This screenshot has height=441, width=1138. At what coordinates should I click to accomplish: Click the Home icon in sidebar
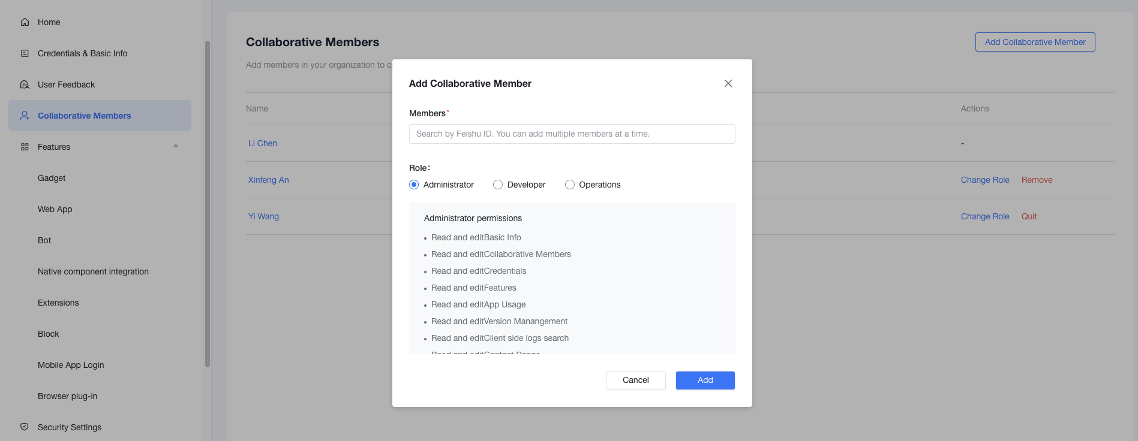[x=25, y=22]
